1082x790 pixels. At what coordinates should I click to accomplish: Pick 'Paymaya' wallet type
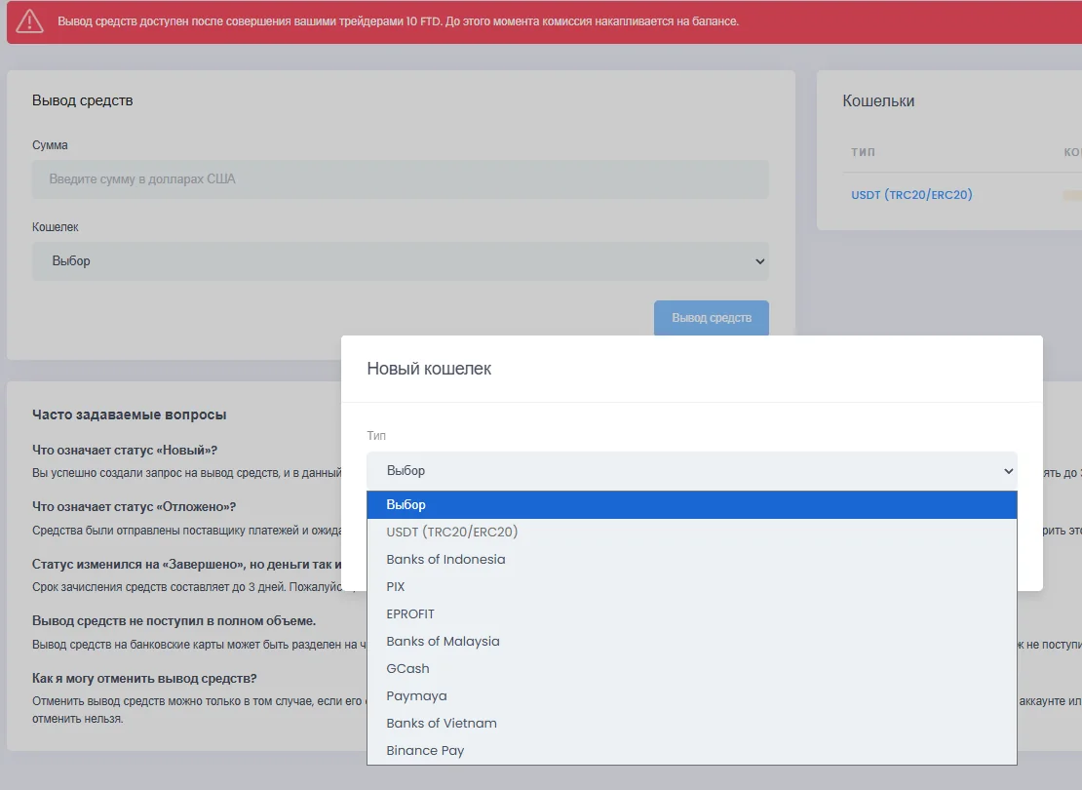point(691,695)
